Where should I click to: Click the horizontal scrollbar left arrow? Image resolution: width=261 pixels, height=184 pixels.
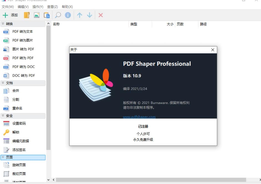click(x=53, y=180)
